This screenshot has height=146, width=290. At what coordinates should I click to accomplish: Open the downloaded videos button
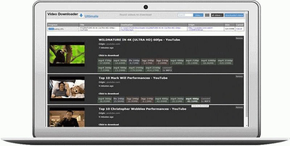(x=234, y=15)
